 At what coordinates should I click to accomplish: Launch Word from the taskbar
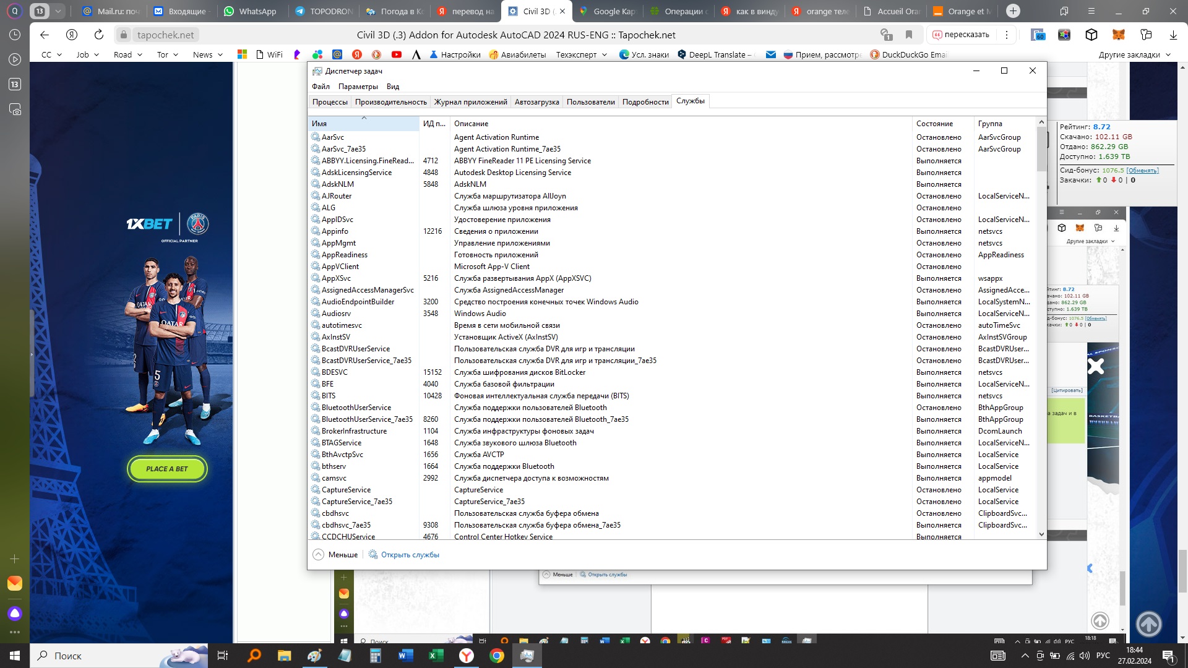(x=405, y=656)
